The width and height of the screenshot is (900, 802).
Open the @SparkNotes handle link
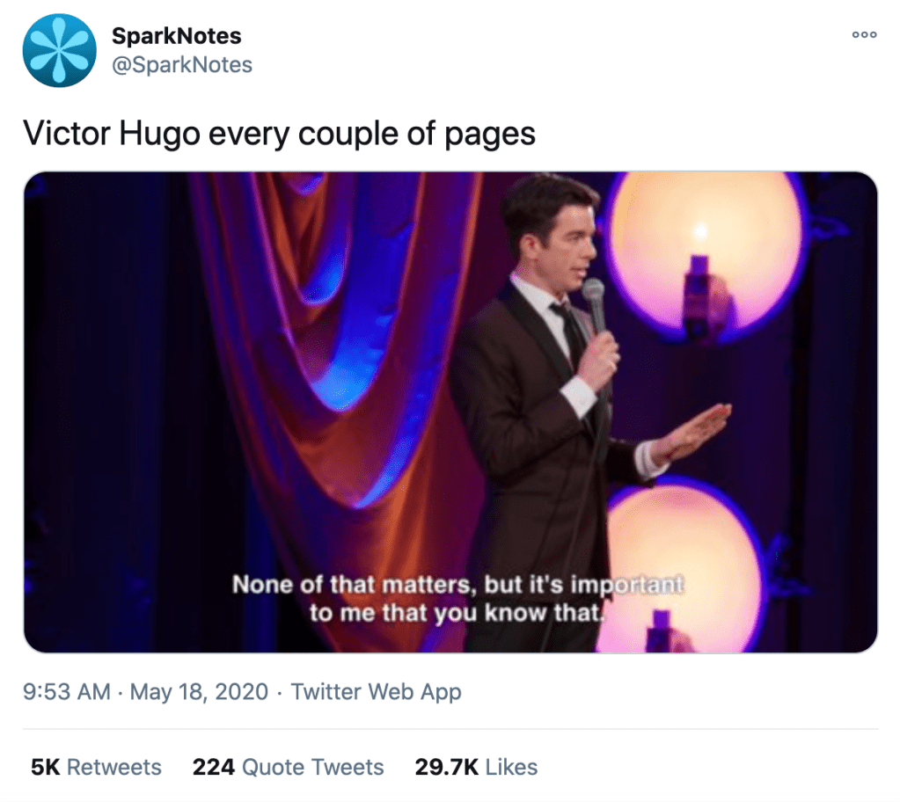pos(181,65)
